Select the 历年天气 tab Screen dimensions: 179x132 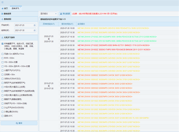tap(15, 8)
